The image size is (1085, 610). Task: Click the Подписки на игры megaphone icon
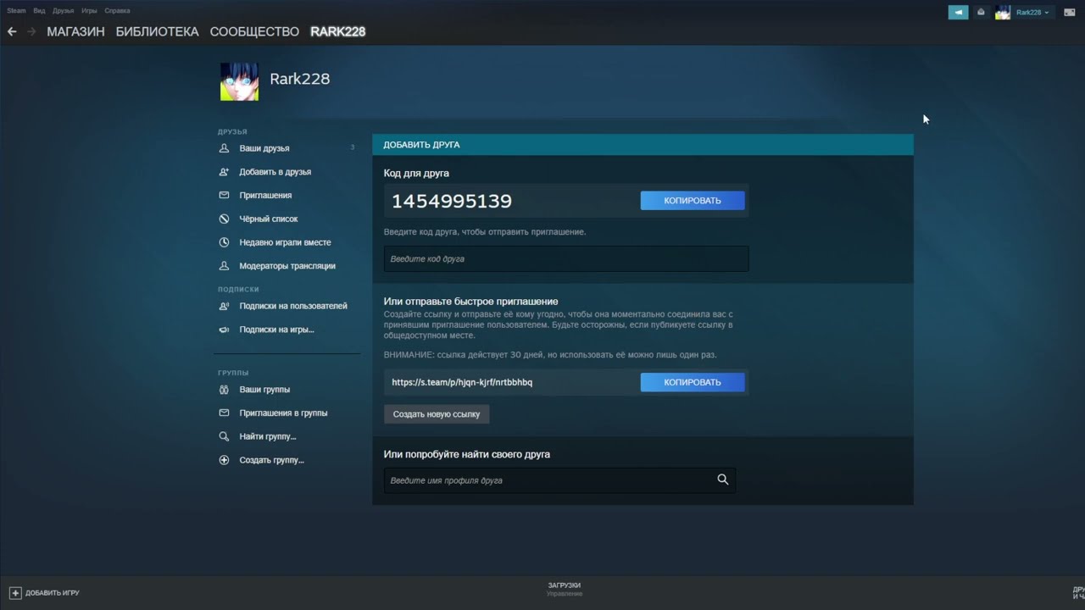[x=224, y=330]
